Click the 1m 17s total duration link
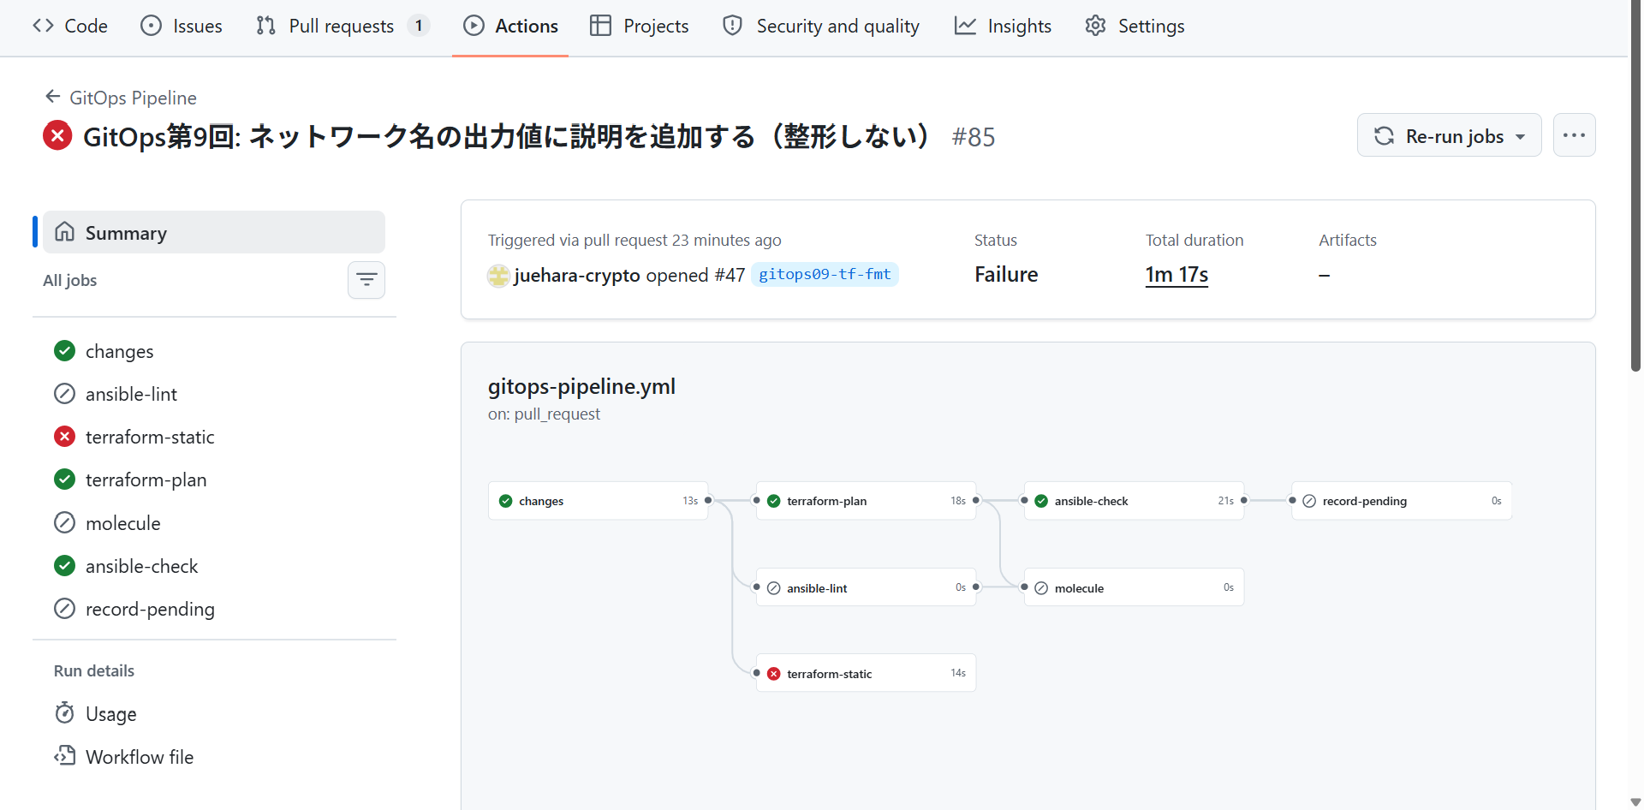1644x810 pixels. click(1176, 274)
